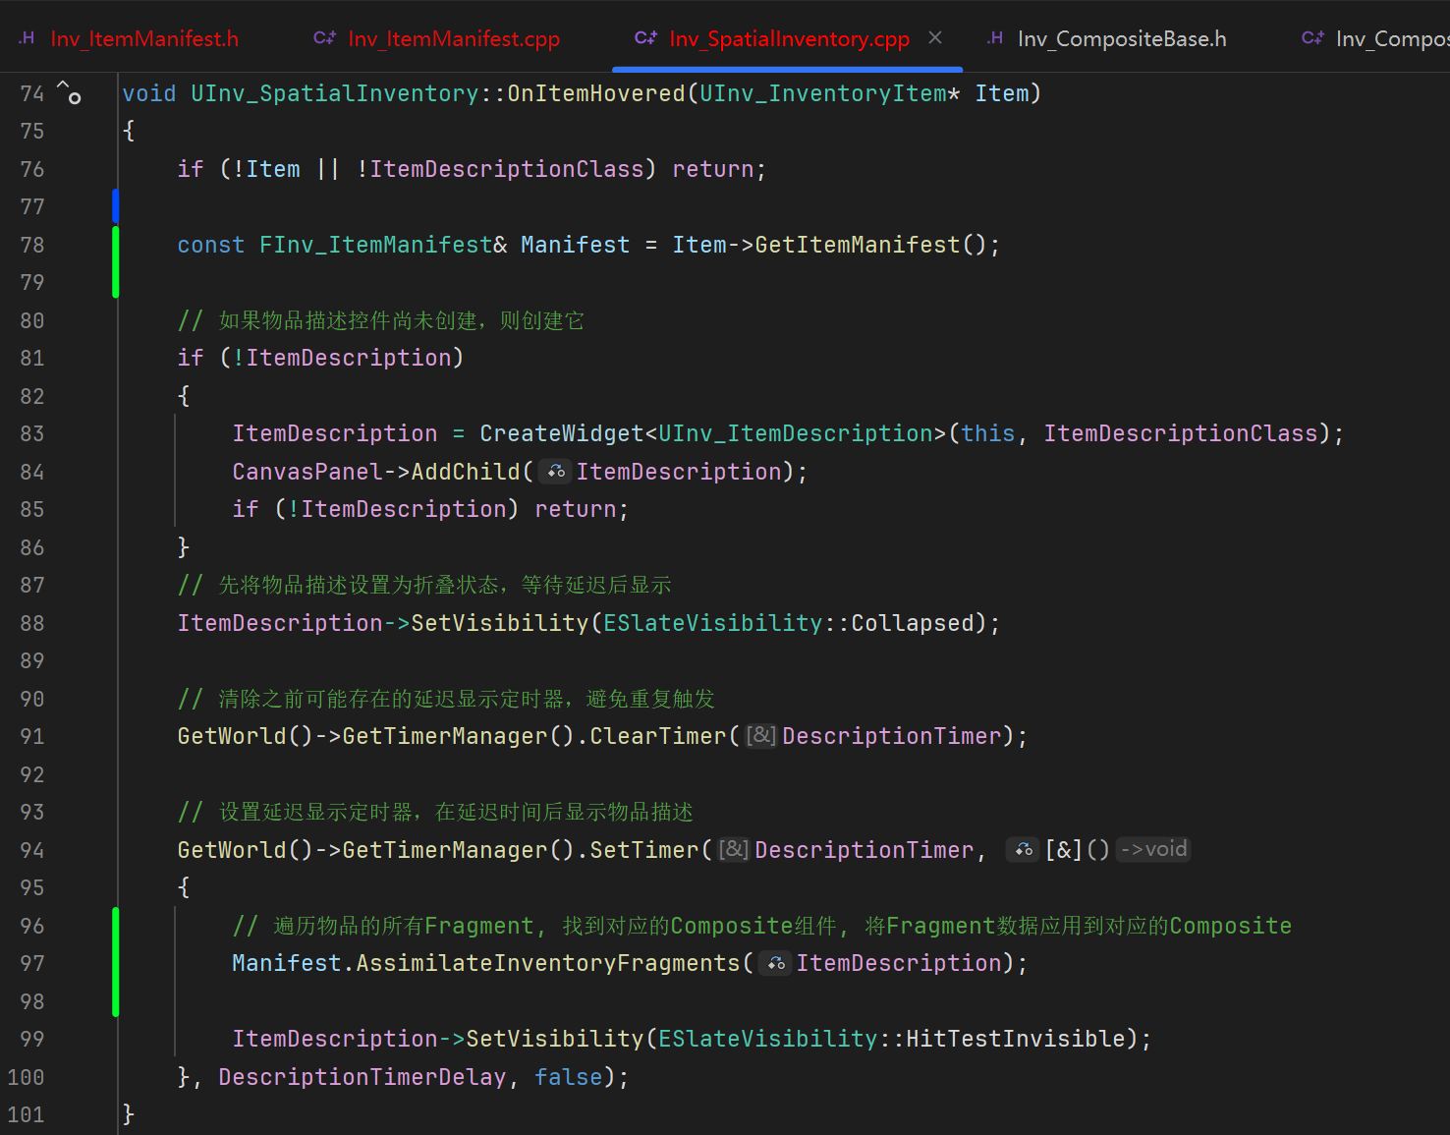Click the C++ icon on the last Inv_Compos tab
The image size is (1450, 1135).
pos(1312,38)
